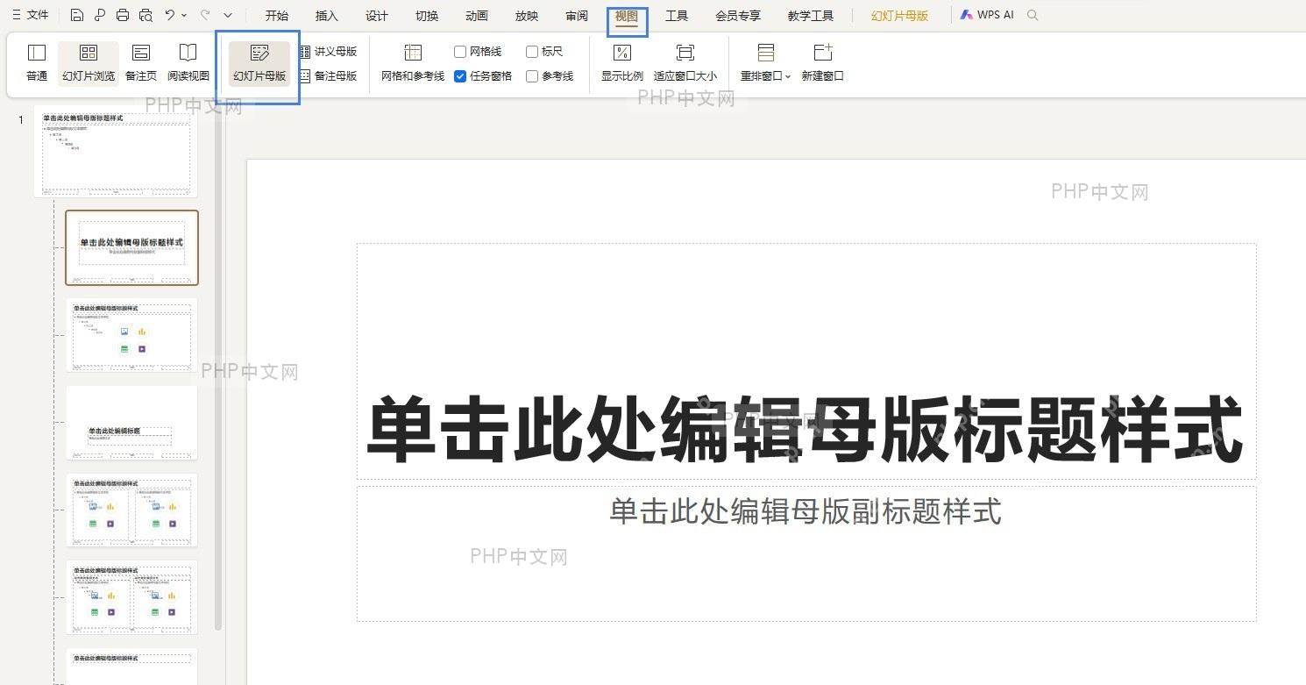Screen dimensions: 1306x685
Task: Switch to 阅读视图 reading view
Action: (188, 63)
